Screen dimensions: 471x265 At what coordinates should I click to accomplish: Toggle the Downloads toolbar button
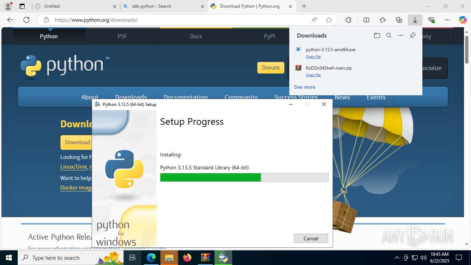(415, 20)
